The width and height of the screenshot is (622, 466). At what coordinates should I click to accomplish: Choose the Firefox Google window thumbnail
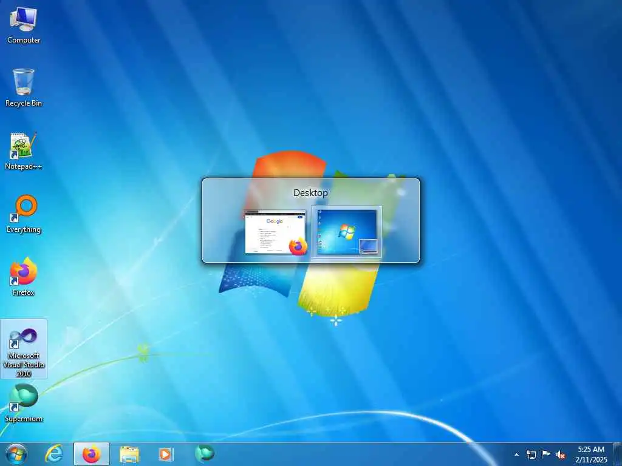pyautogui.click(x=275, y=232)
